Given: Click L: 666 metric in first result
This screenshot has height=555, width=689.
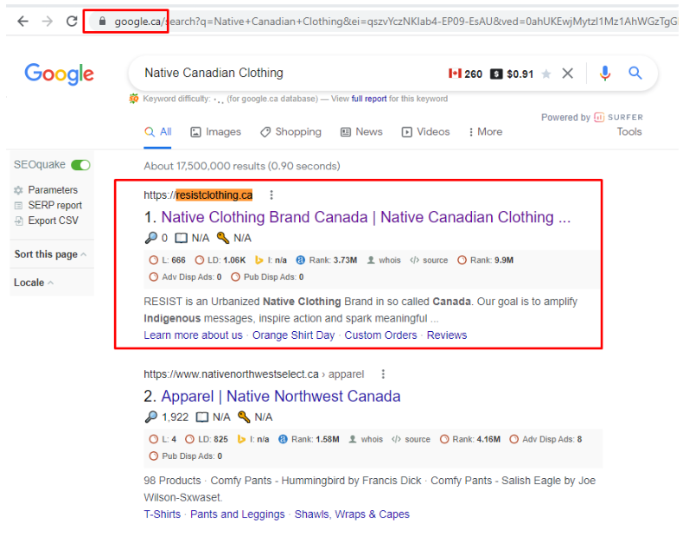Looking at the screenshot, I should tap(167, 260).
